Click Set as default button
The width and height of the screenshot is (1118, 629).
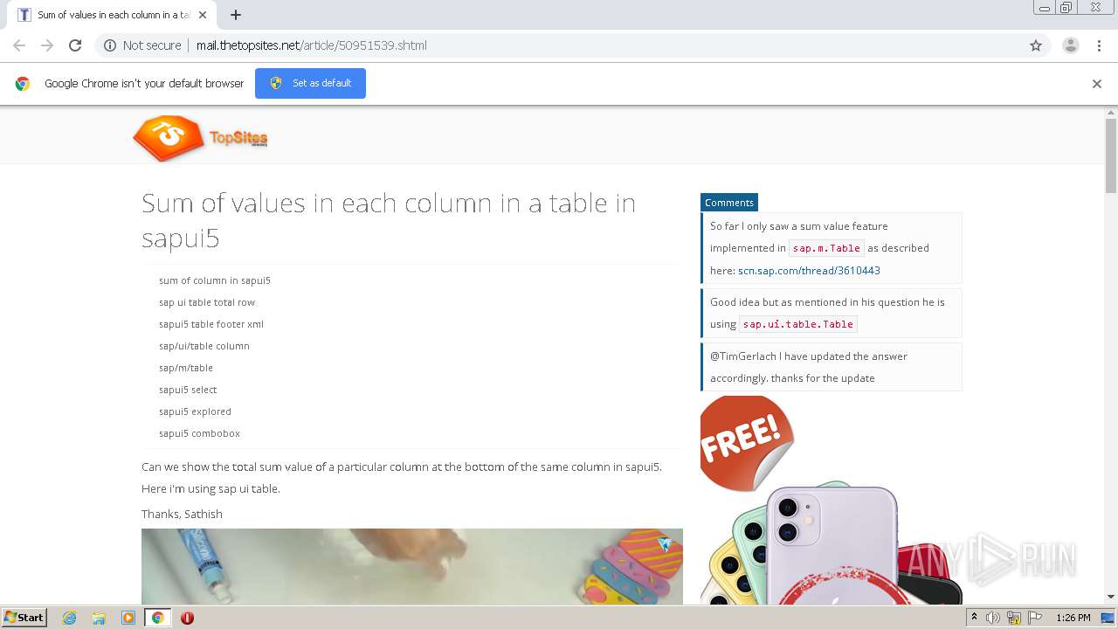[x=310, y=83]
